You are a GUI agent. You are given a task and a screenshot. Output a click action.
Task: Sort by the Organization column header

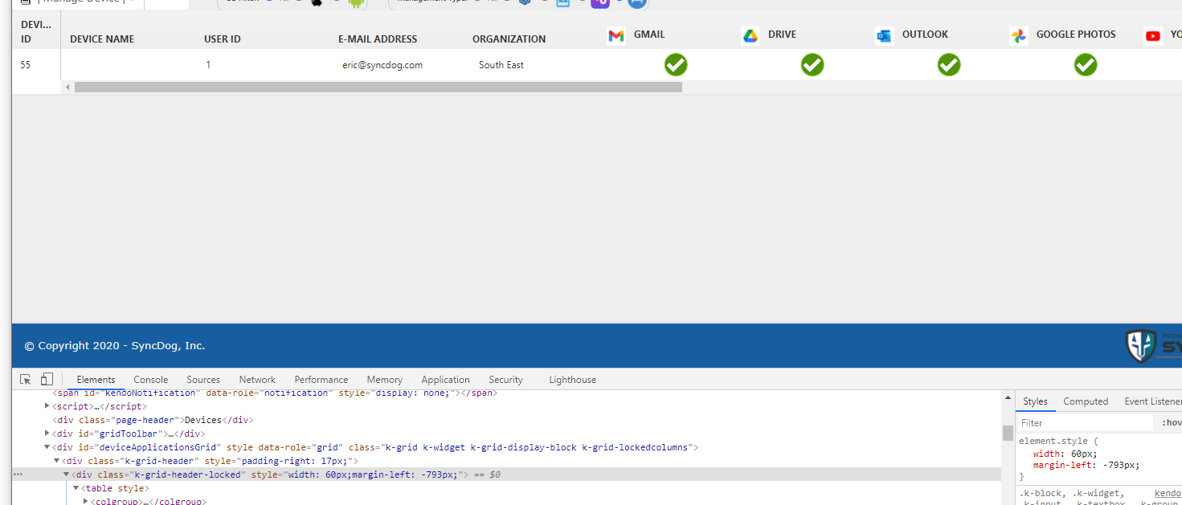(509, 39)
